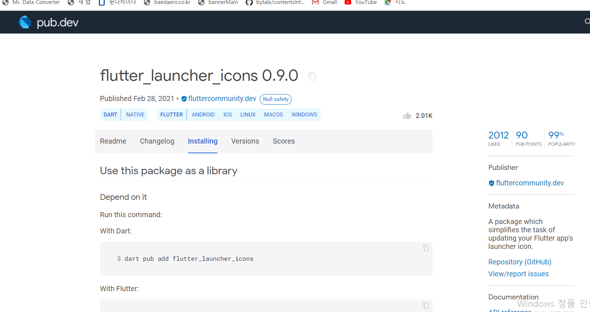Click the ANDROID platform tag
Screen dimensions: 590x312
click(203, 115)
